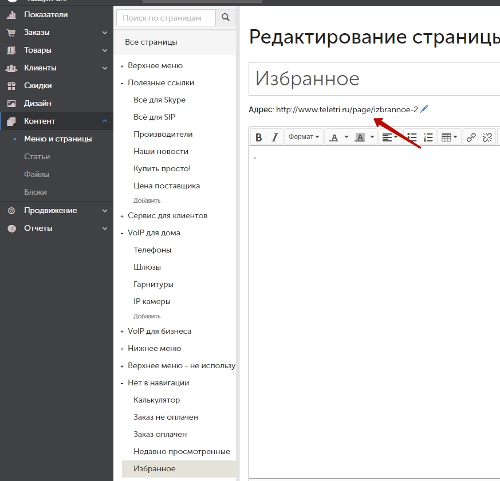
Task: Click the Поиск по страницам search field
Action: point(166,18)
